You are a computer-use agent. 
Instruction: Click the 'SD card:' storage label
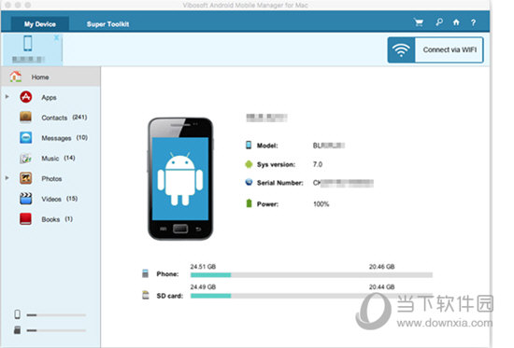click(169, 296)
